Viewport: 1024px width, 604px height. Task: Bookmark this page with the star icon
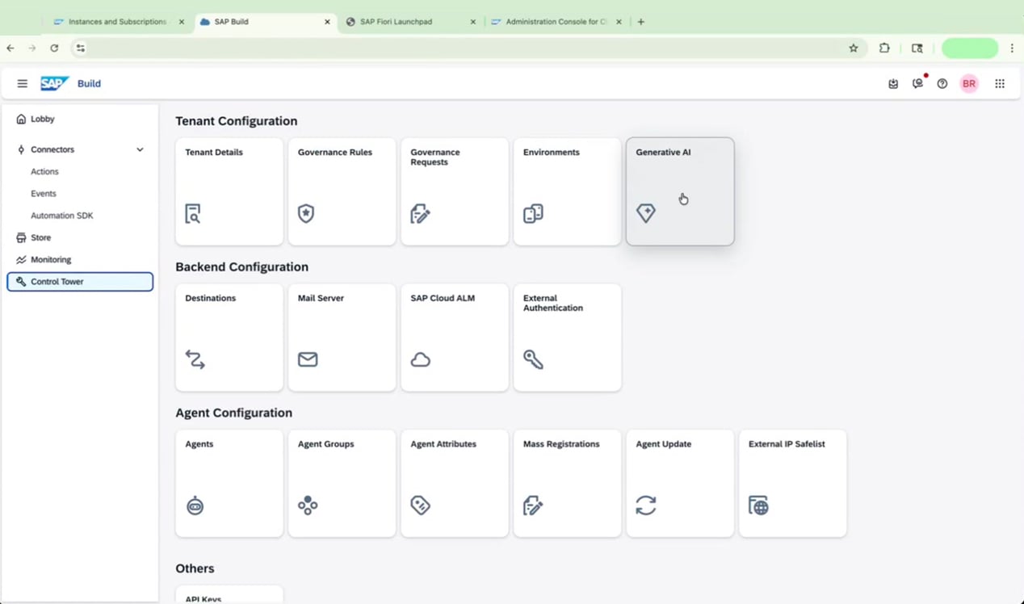coord(854,48)
